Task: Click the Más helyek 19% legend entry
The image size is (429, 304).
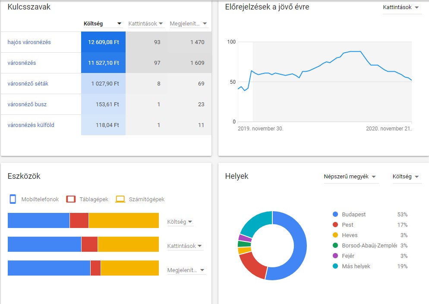Action: click(x=370, y=266)
